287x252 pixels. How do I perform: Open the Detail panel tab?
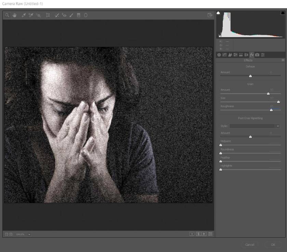coord(230,55)
